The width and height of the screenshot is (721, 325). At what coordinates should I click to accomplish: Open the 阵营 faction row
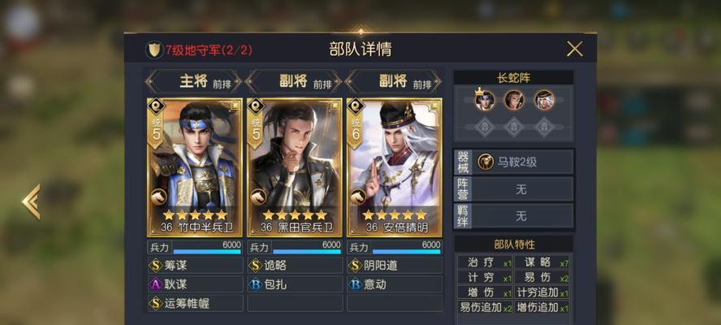pyautogui.click(x=514, y=189)
